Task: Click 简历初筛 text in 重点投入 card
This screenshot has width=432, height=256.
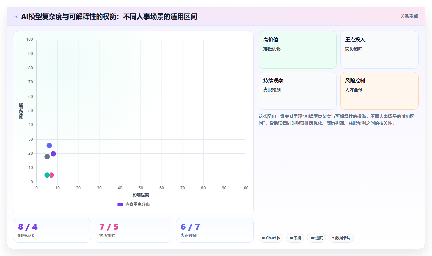Action: 354,49
